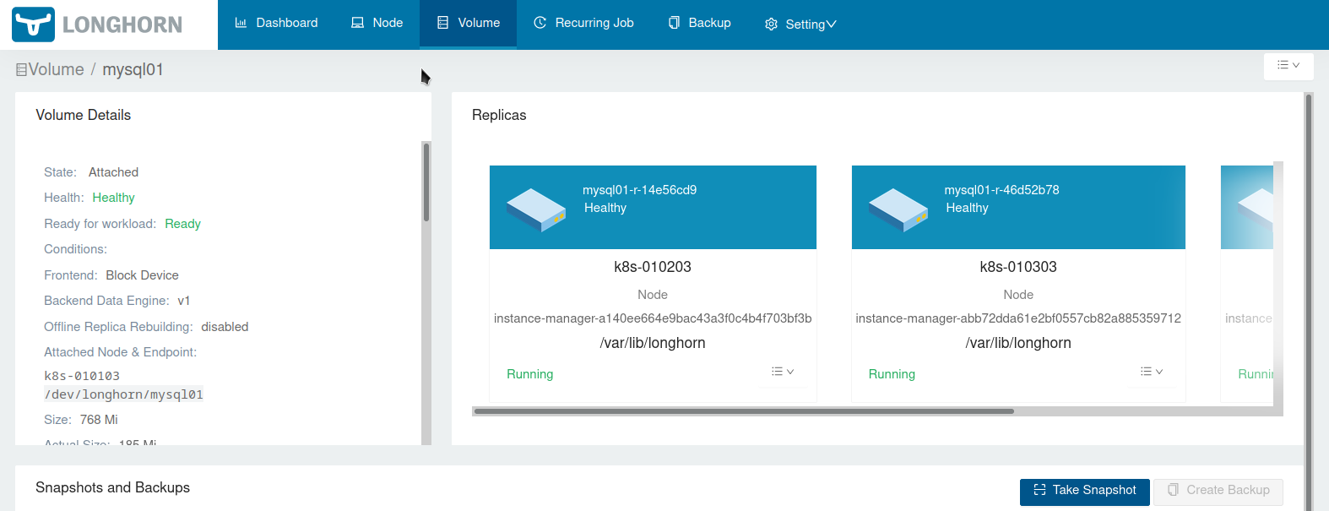Image resolution: width=1329 pixels, height=511 pixels.
Task: Click the Longhorn logo icon
Action: (34, 24)
